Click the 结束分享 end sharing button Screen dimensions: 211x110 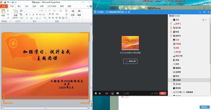pos(130,61)
